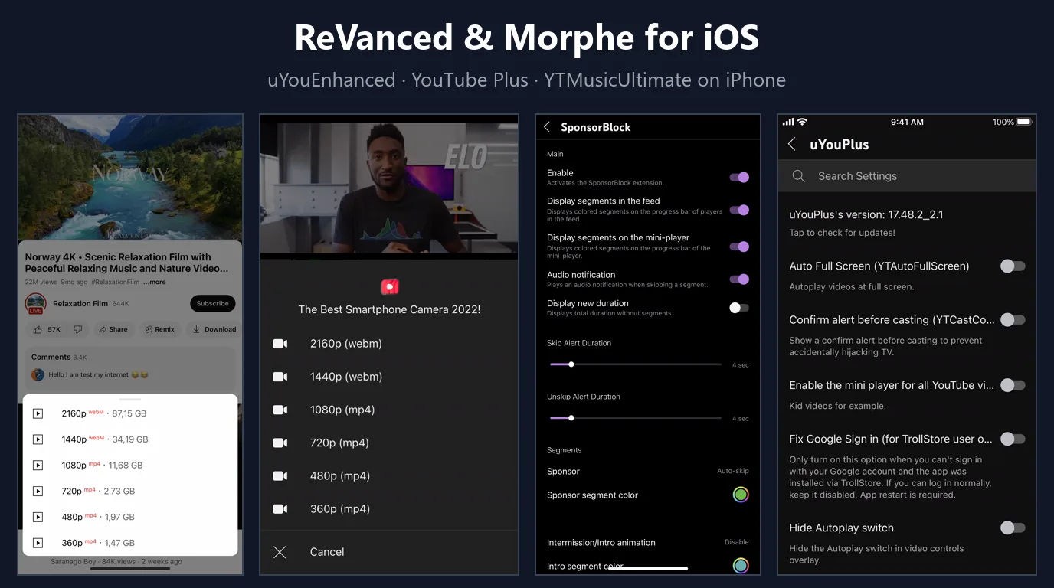Click the play icon beside 2160p webM 87,15 GB

[x=38, y=413]
